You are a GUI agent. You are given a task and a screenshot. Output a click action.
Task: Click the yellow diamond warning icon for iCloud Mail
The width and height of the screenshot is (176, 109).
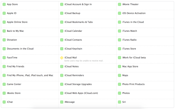[x=62, y=58]
